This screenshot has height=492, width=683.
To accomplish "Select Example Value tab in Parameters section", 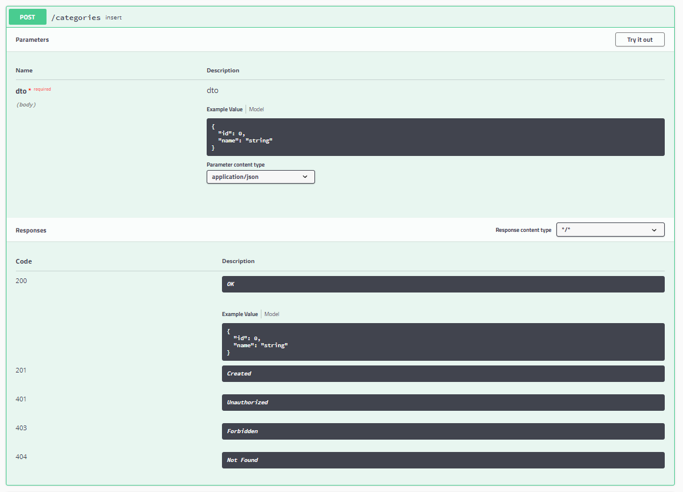I will tap(224, 109).
